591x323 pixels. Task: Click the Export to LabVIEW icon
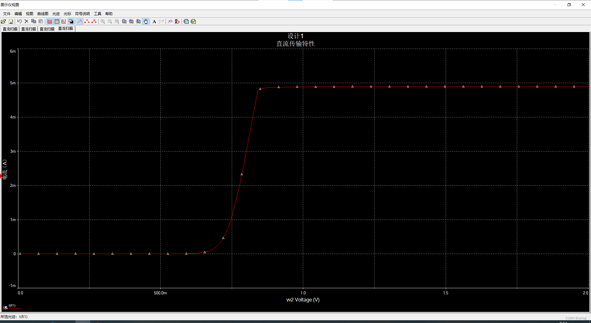(x=193, y=22)
